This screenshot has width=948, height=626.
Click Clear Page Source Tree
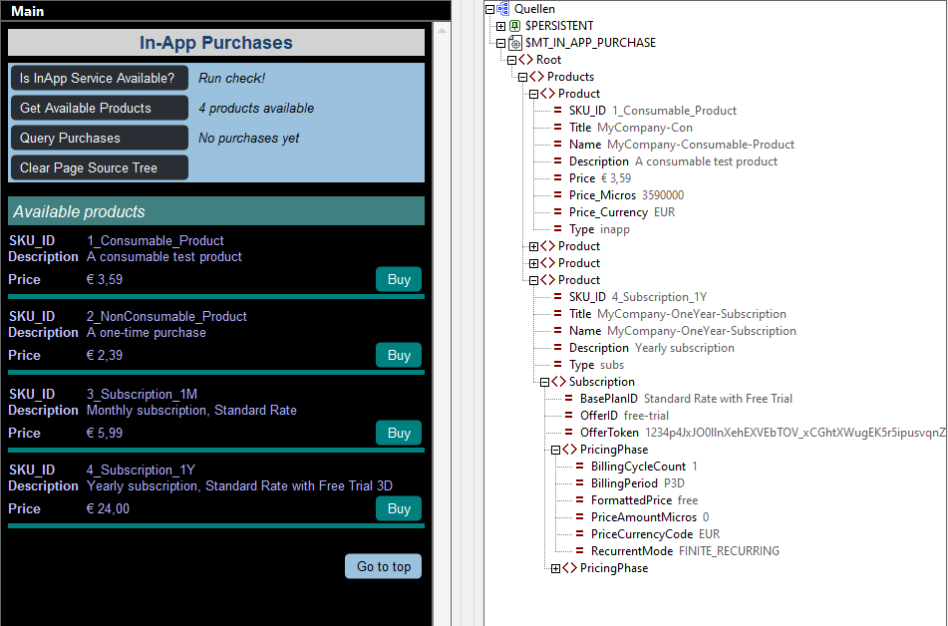[x=99, y=167]
